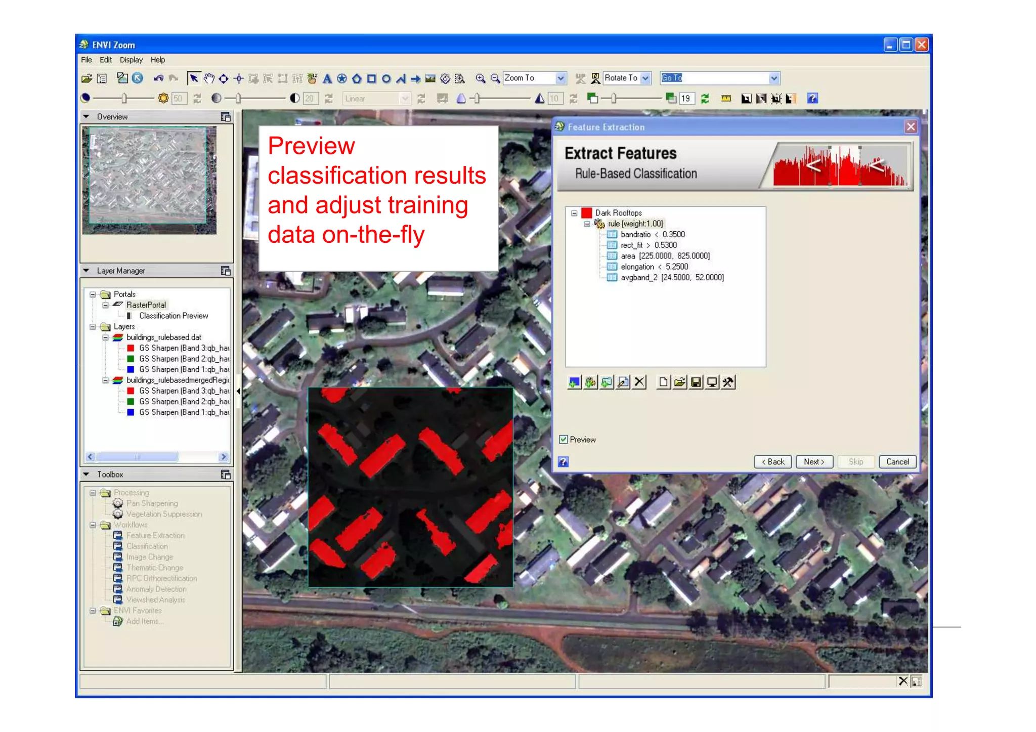Toggle the Preview checkbox
This screenshot has height=732, width=1036.
[x=564, y=440]
